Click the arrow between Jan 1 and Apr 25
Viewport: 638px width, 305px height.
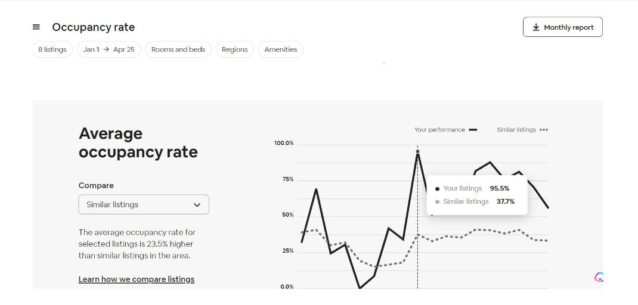pyautogui.click(x=106, y=49)
